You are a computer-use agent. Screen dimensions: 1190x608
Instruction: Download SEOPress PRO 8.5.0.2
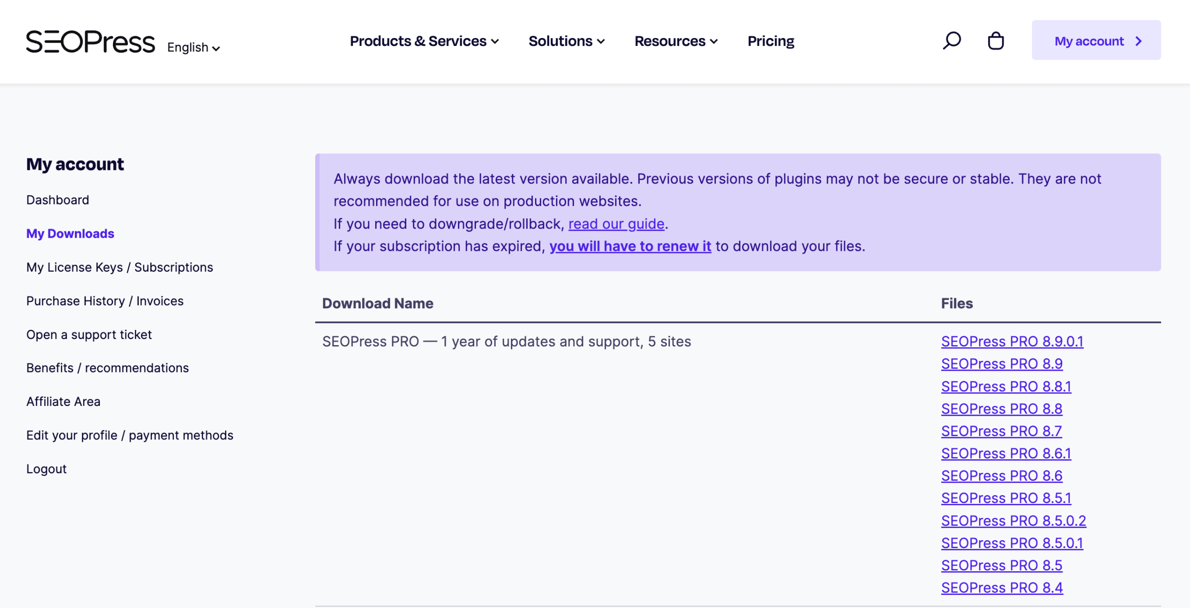pyautogui.click(x=1013, y=521)
